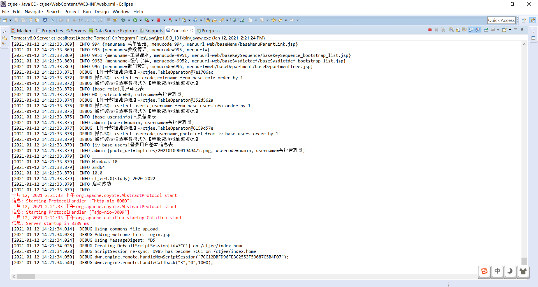This screenshot has width=538, height=287.
Task: Click the console scroll up arrow
Action: [524, 44]
